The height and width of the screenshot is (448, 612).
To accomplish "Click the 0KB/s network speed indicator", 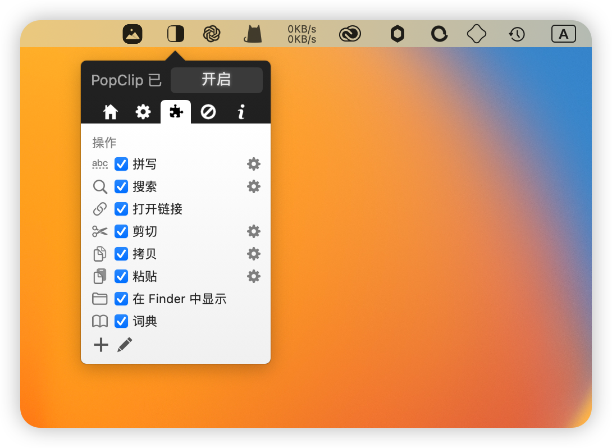I will (x=302, y=34).
